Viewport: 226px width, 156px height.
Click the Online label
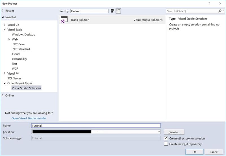point(9,95)
